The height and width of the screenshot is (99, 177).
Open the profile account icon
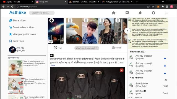click(153, 13)
